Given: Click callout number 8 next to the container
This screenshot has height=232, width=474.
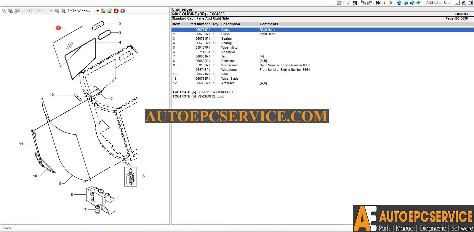Looking at the screenshot, I should (x=72, y=195).
